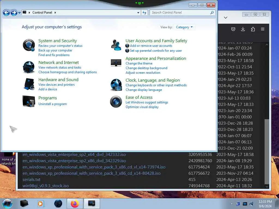The width and height of the screenshot is (279, 209).
Task: Refresh the Control Panel address bar
Action: [x=144, y=13]
